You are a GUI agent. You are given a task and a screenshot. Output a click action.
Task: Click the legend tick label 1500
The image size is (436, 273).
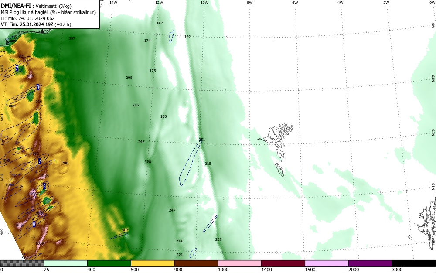click(310, 270)
